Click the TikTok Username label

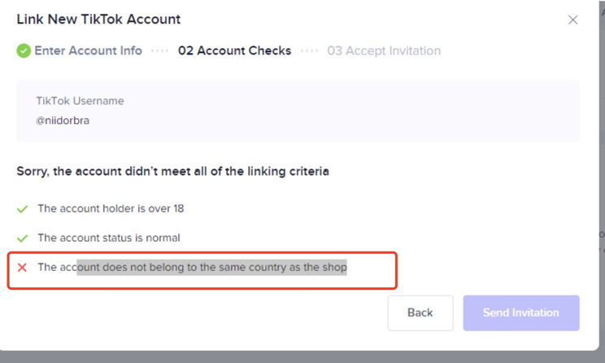(x=80, y=101)
